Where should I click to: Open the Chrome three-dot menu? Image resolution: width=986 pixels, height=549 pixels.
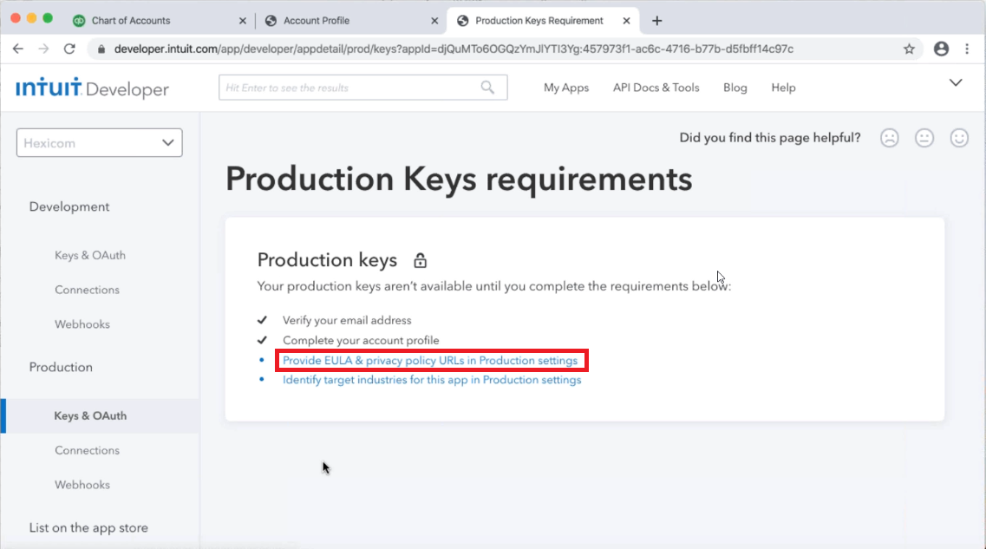point(967,49)
